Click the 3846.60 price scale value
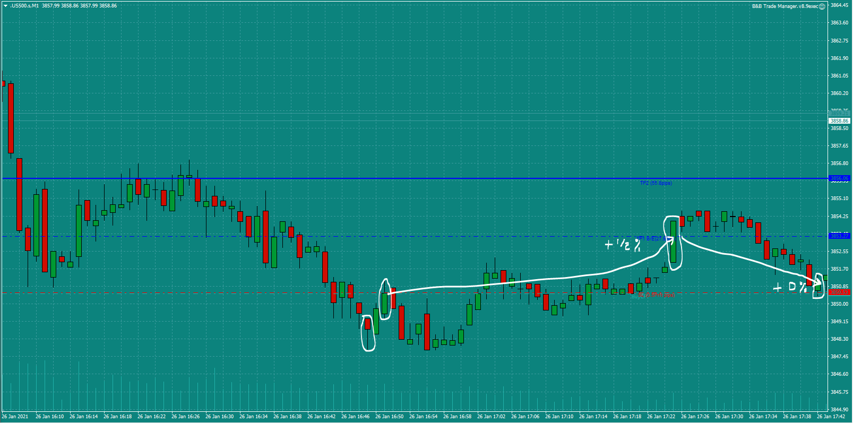This screenshot has height=423, width=853. [839, 374]
